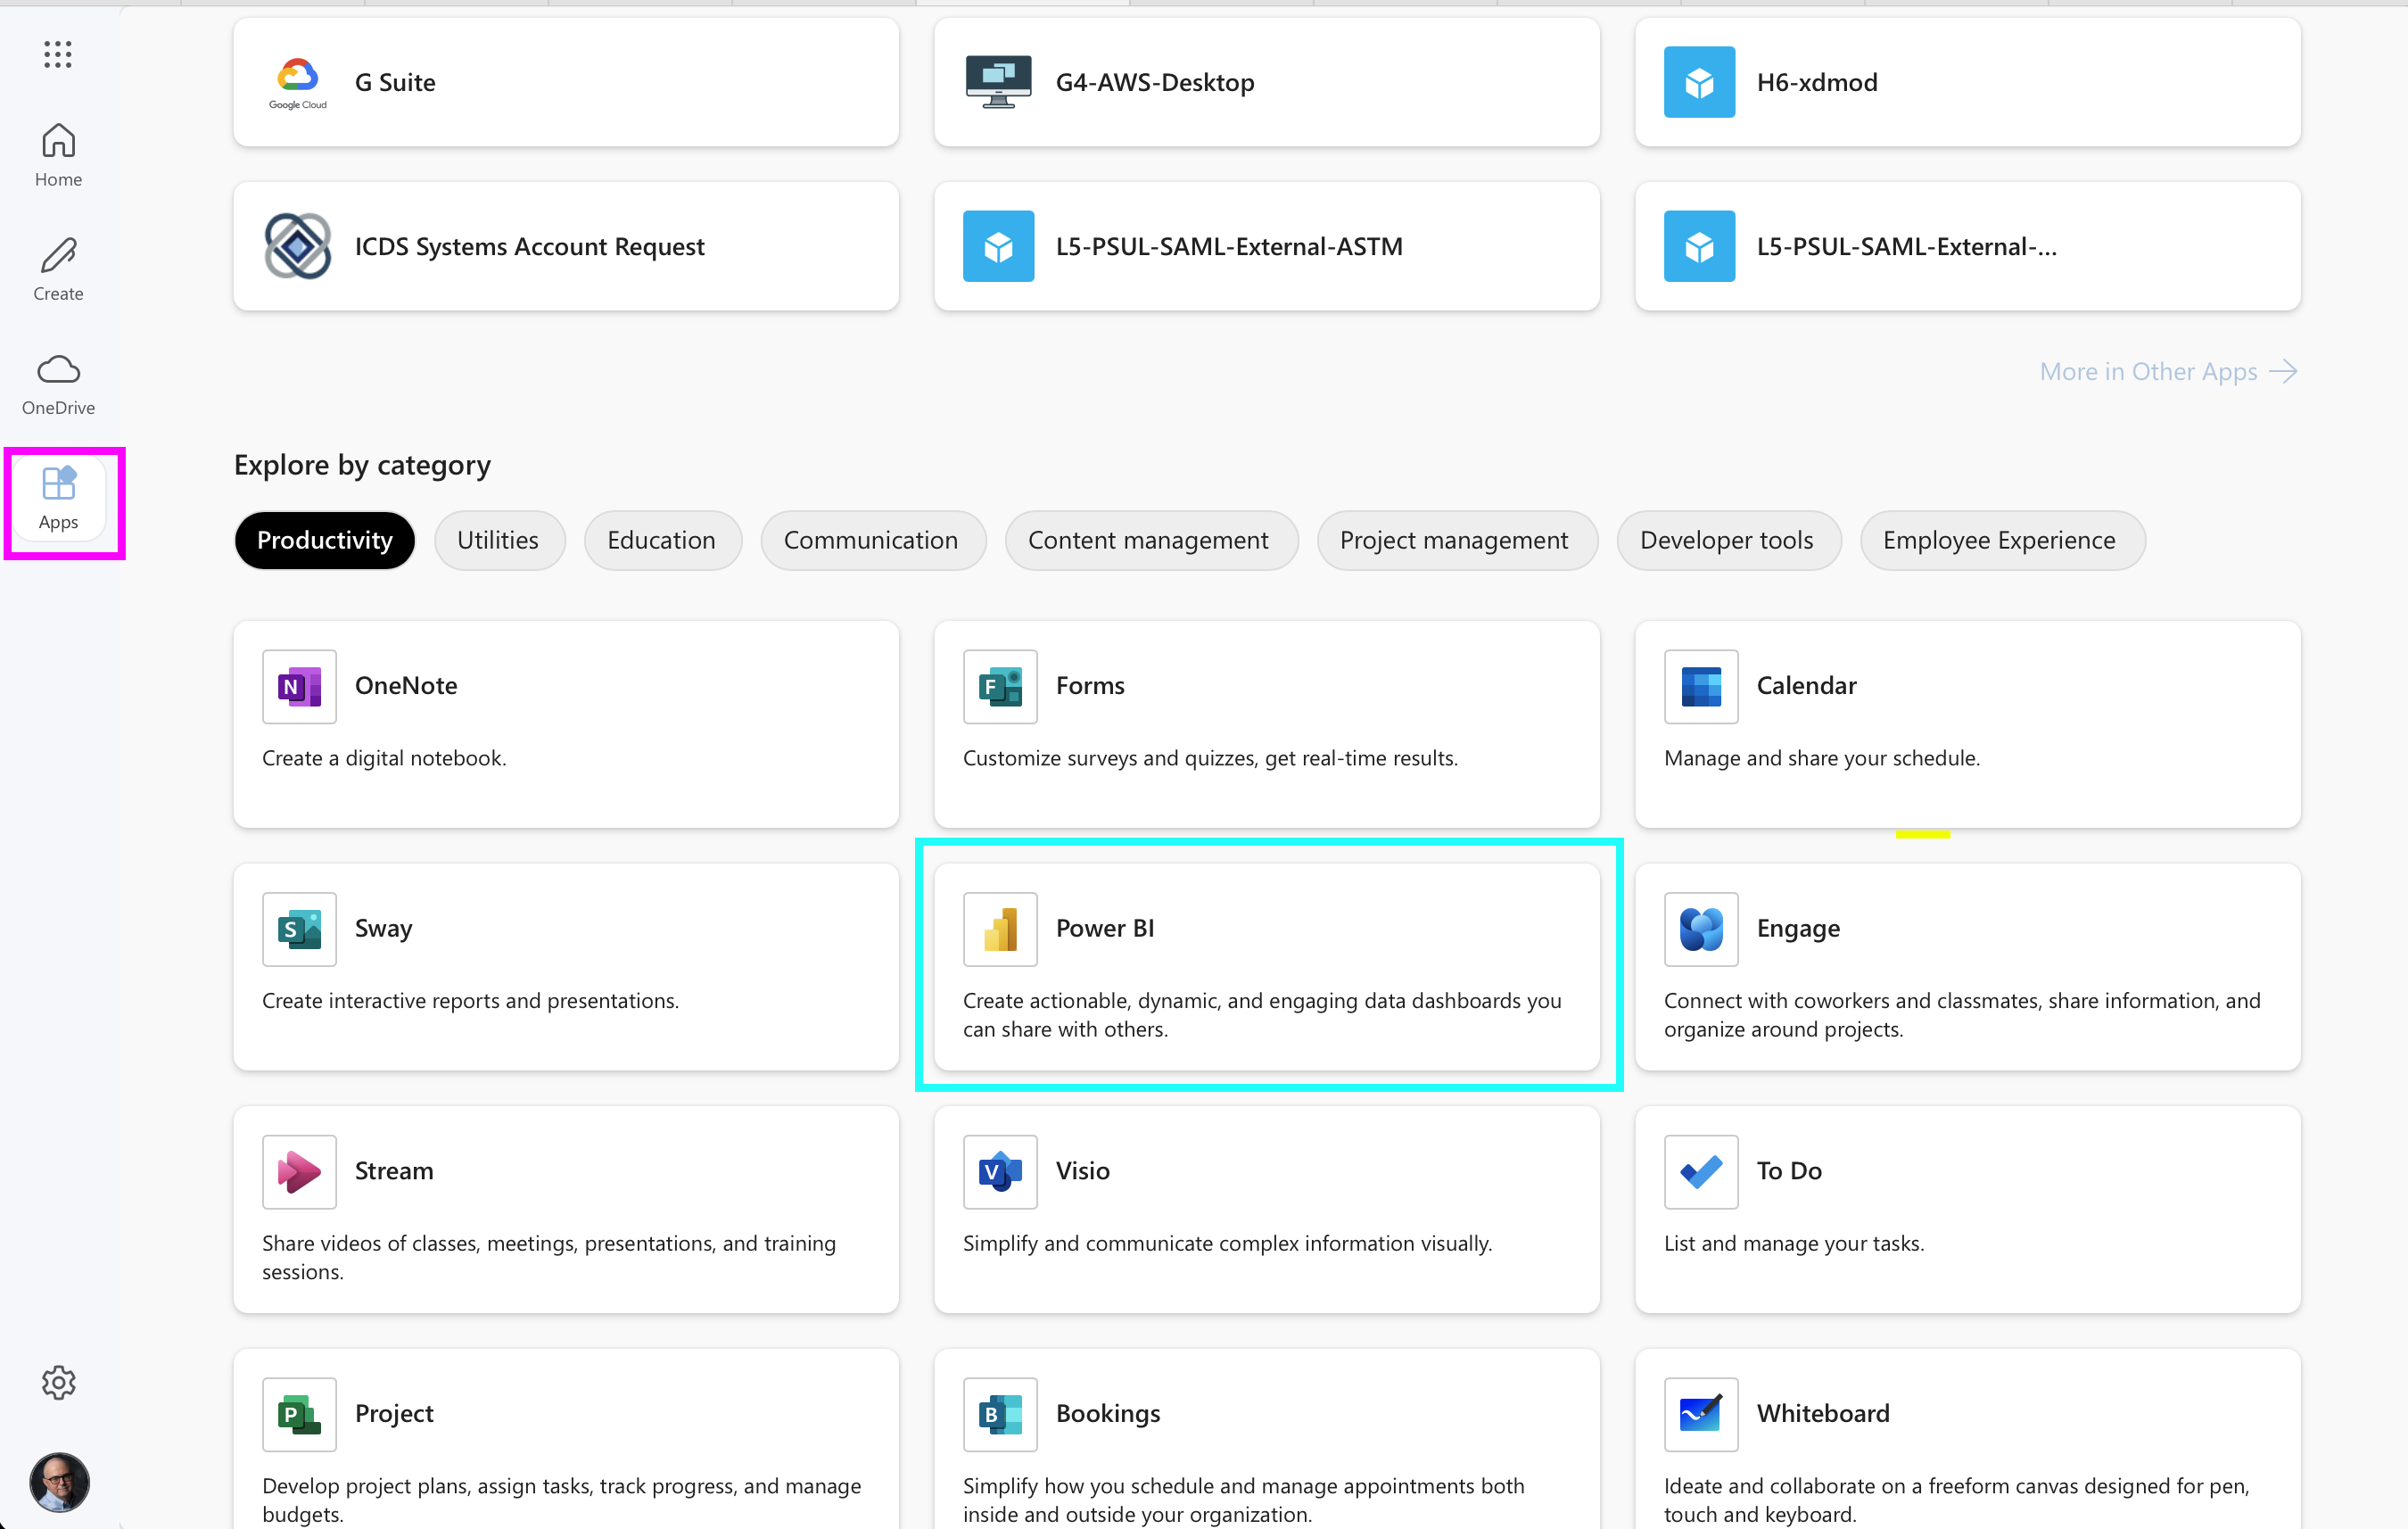Filter by Developer tools category

click(x=1725, y=540)
